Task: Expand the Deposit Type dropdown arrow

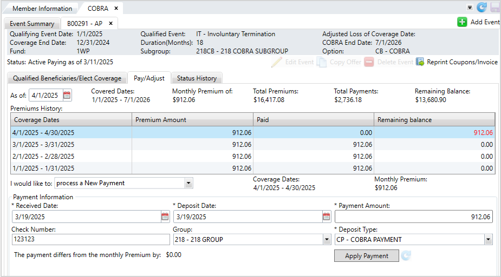Action: point(488,239)
